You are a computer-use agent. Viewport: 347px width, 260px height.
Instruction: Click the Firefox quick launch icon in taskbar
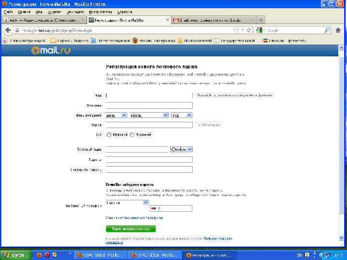tap(40, 255)
